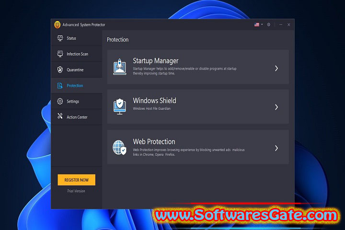Click the Settings gear icon in sidebar
The image size is (345, 230).
click(60, 101)
